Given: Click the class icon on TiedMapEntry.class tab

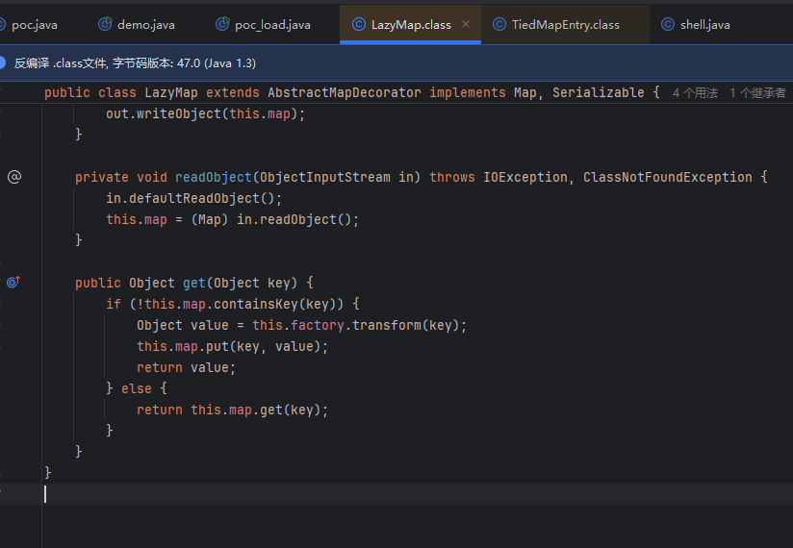Looking at the screenshot, I should point(499,24).
